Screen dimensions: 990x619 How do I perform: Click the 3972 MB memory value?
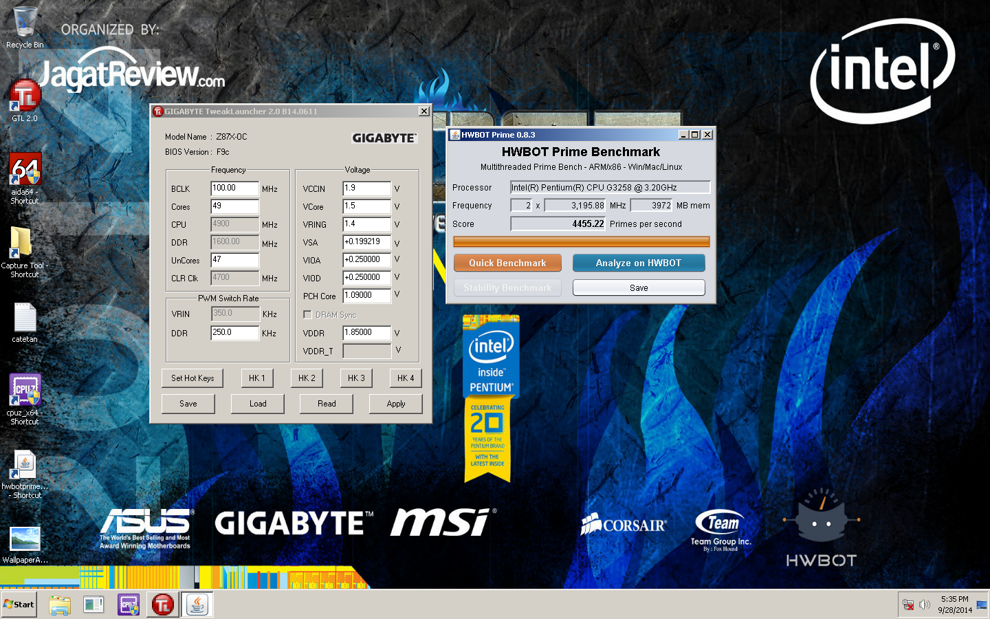[651, 205]
